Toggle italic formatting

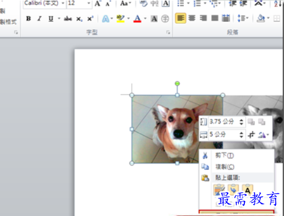[39, 18]
